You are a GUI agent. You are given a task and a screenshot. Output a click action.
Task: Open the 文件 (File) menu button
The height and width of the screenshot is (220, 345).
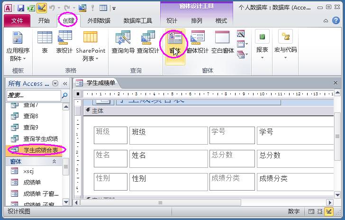(x=17, y=21)
